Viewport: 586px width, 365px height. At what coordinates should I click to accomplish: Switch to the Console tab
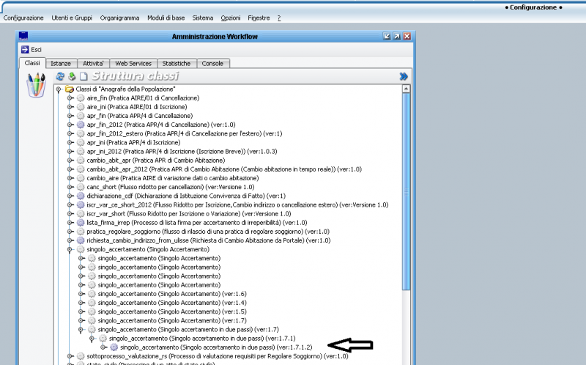[212, 64]
